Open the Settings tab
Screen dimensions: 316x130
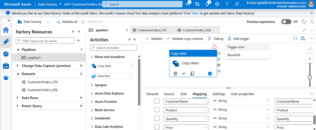[219, 94]
